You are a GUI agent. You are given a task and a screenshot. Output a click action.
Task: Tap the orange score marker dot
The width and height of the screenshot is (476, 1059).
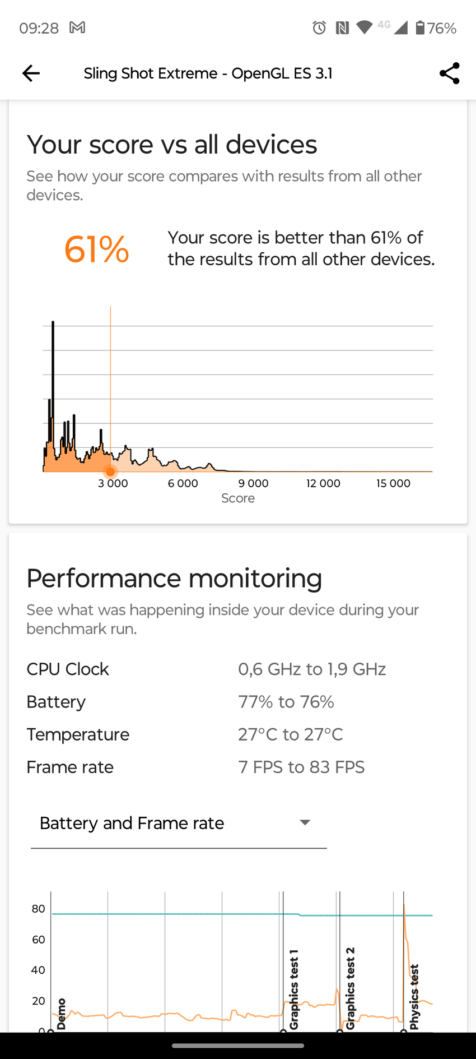pos(110,471)
